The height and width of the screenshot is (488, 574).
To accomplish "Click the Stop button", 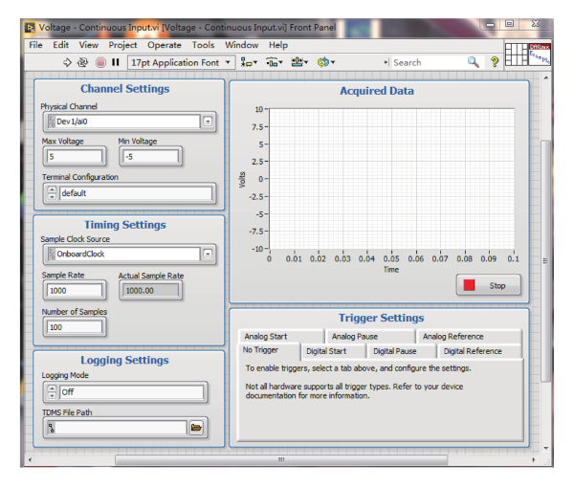I will [x=488, y=285].
